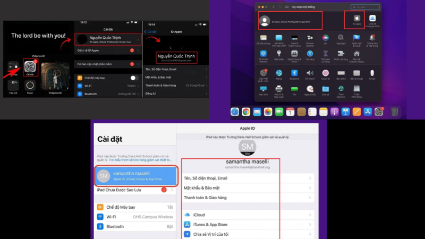Open Tên, Số điện thoại, Email on iPad
Image resolution: width=425 pixels, height=239 pixels.
coord(248,178)
